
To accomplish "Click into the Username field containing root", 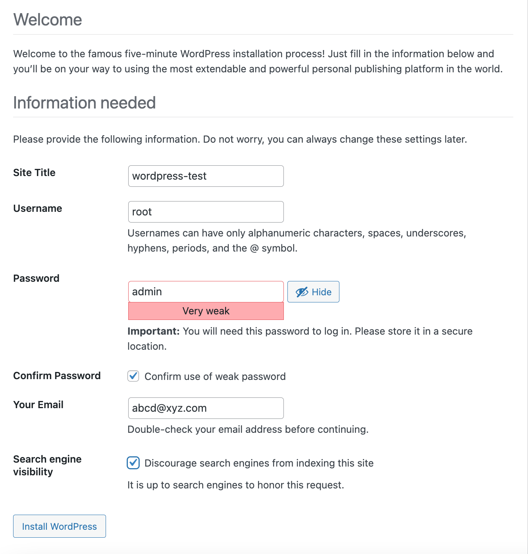I will (206, 212).
